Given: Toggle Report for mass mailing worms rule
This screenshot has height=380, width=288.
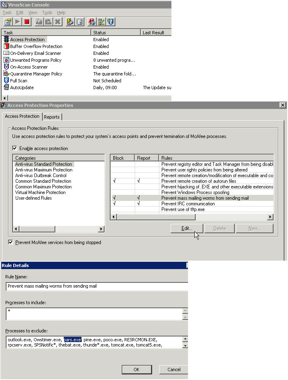Looking at the screenshot, I should coord(138,198).
